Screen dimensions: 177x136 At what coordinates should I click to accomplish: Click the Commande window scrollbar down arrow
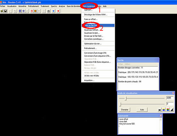pos(161,132)
